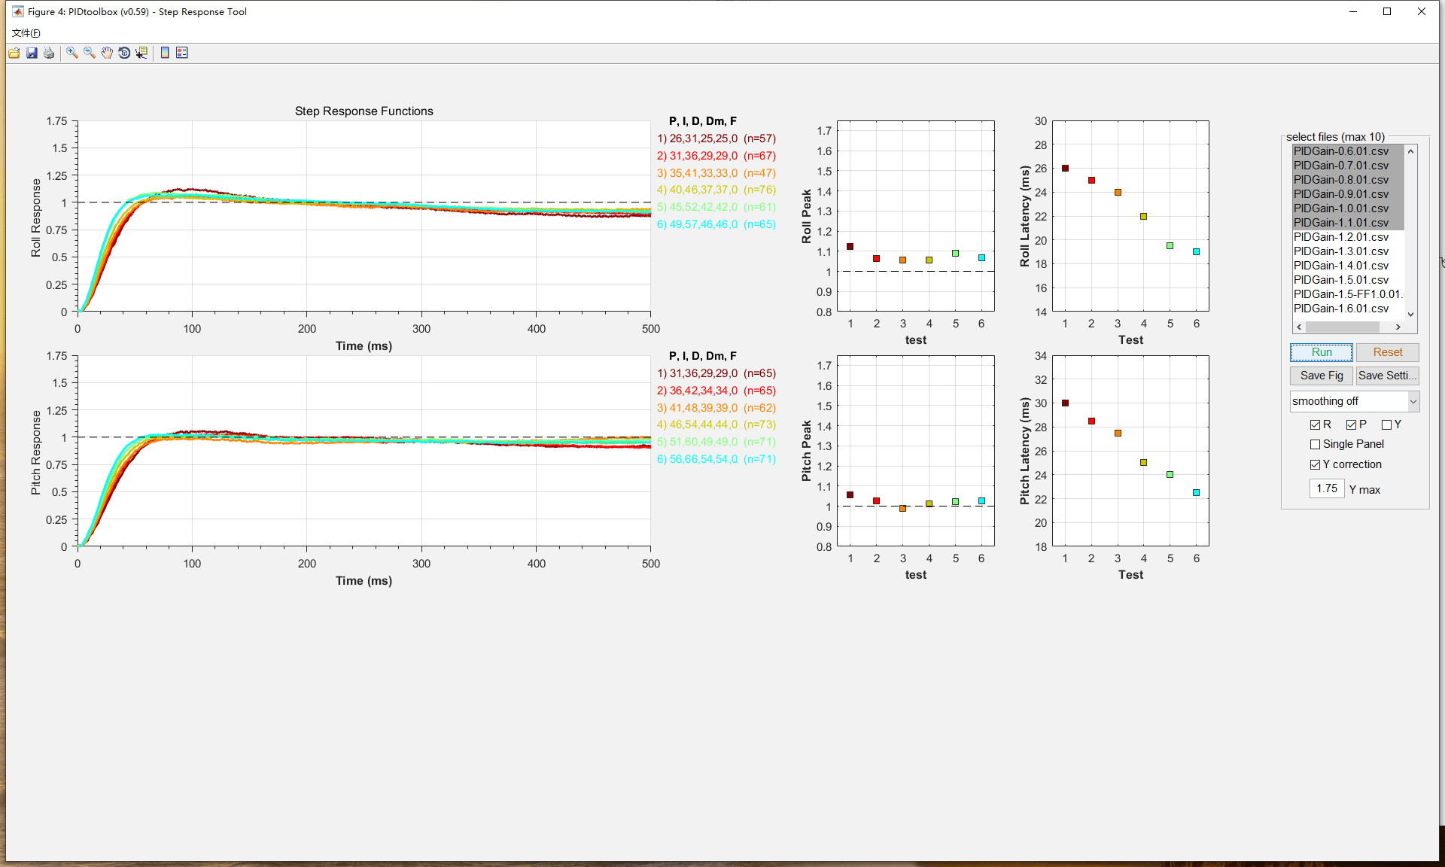Select the Zoom In magnifier tool
This screenshot has width=1445, height=867.
pyautogui.click(x=72, y=53)
